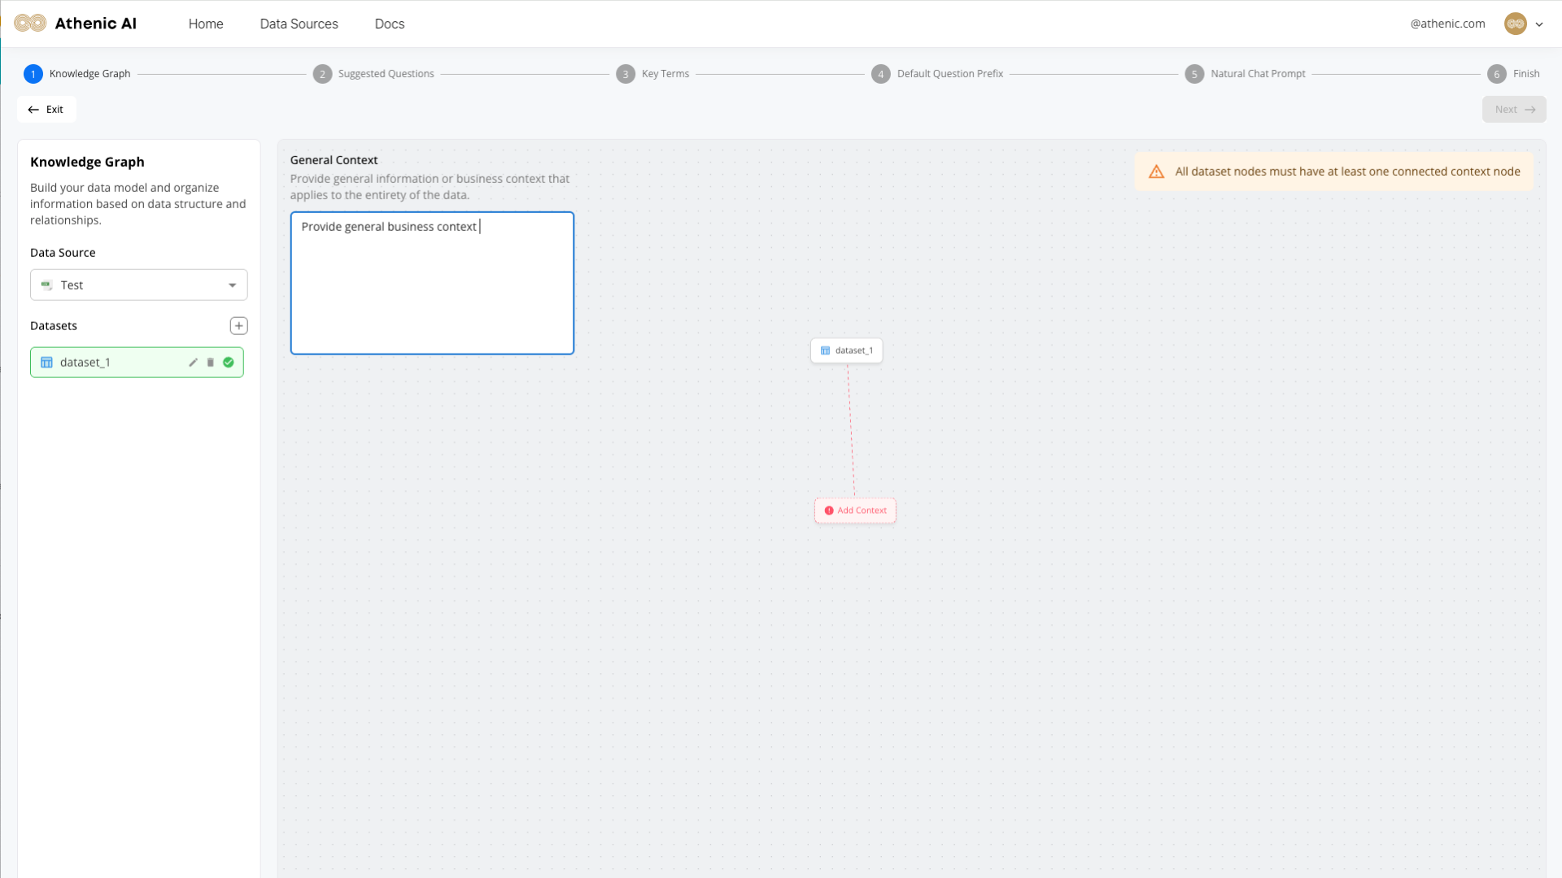The width and height of the screenshot is (1562, 878).
Task: Open the Docs link
Action: coord(389,24)
